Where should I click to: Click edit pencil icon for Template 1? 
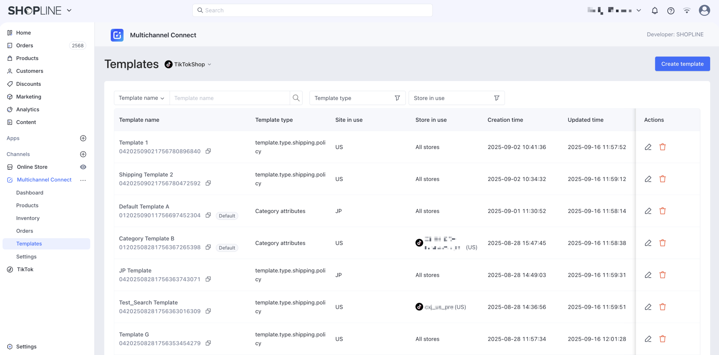coord(648,147)
